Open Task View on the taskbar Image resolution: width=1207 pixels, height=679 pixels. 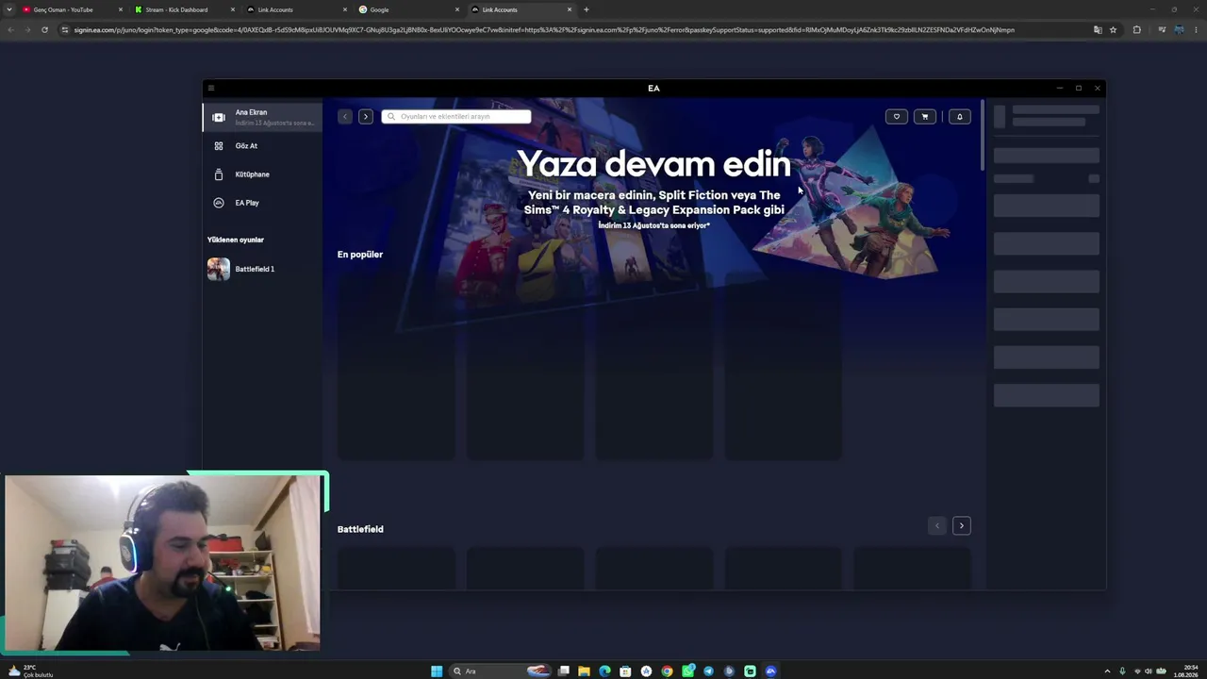(564, 671)
